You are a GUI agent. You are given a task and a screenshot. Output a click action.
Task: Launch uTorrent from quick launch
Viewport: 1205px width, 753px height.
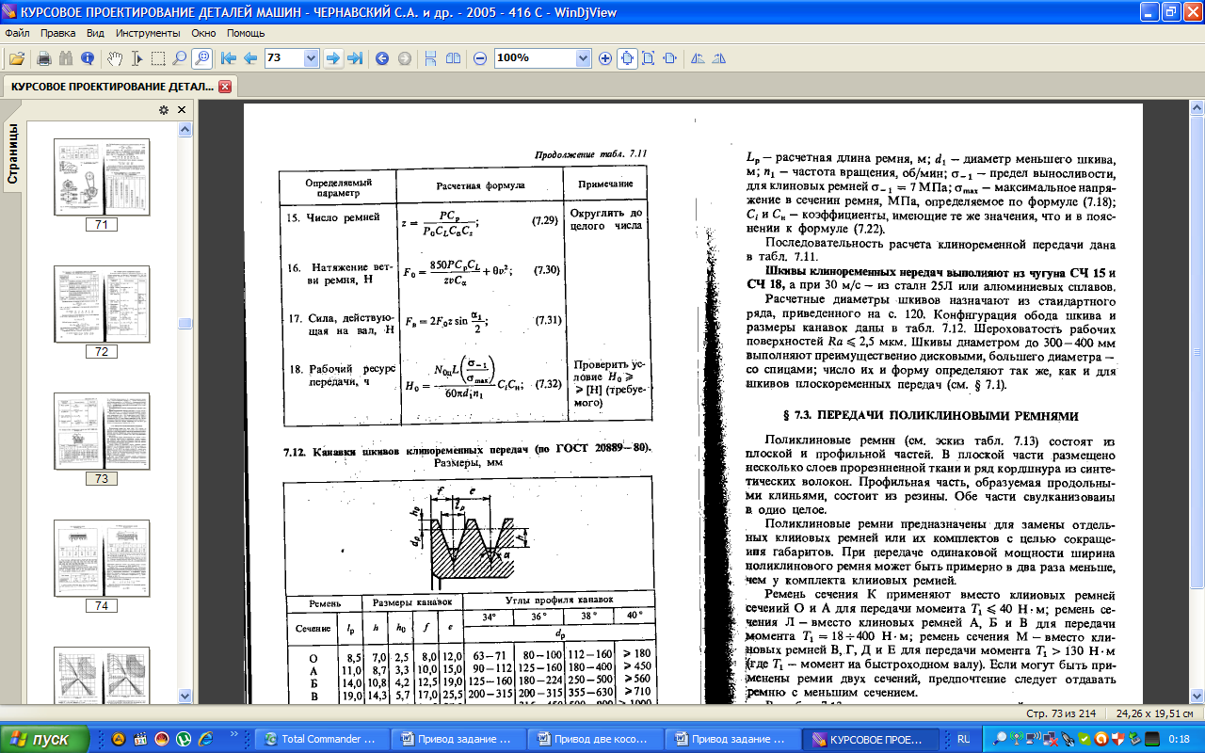[x=185, y=740]
